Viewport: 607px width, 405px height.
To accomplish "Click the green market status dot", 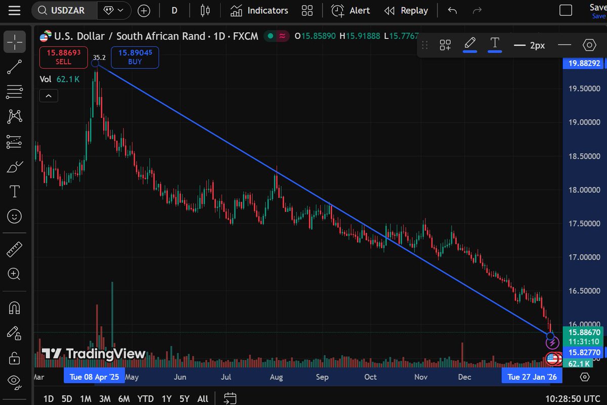I will (x=271, y=36).
